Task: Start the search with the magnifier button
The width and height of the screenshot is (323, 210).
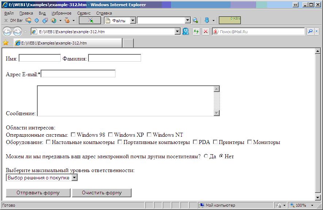Action: point(311,31)
